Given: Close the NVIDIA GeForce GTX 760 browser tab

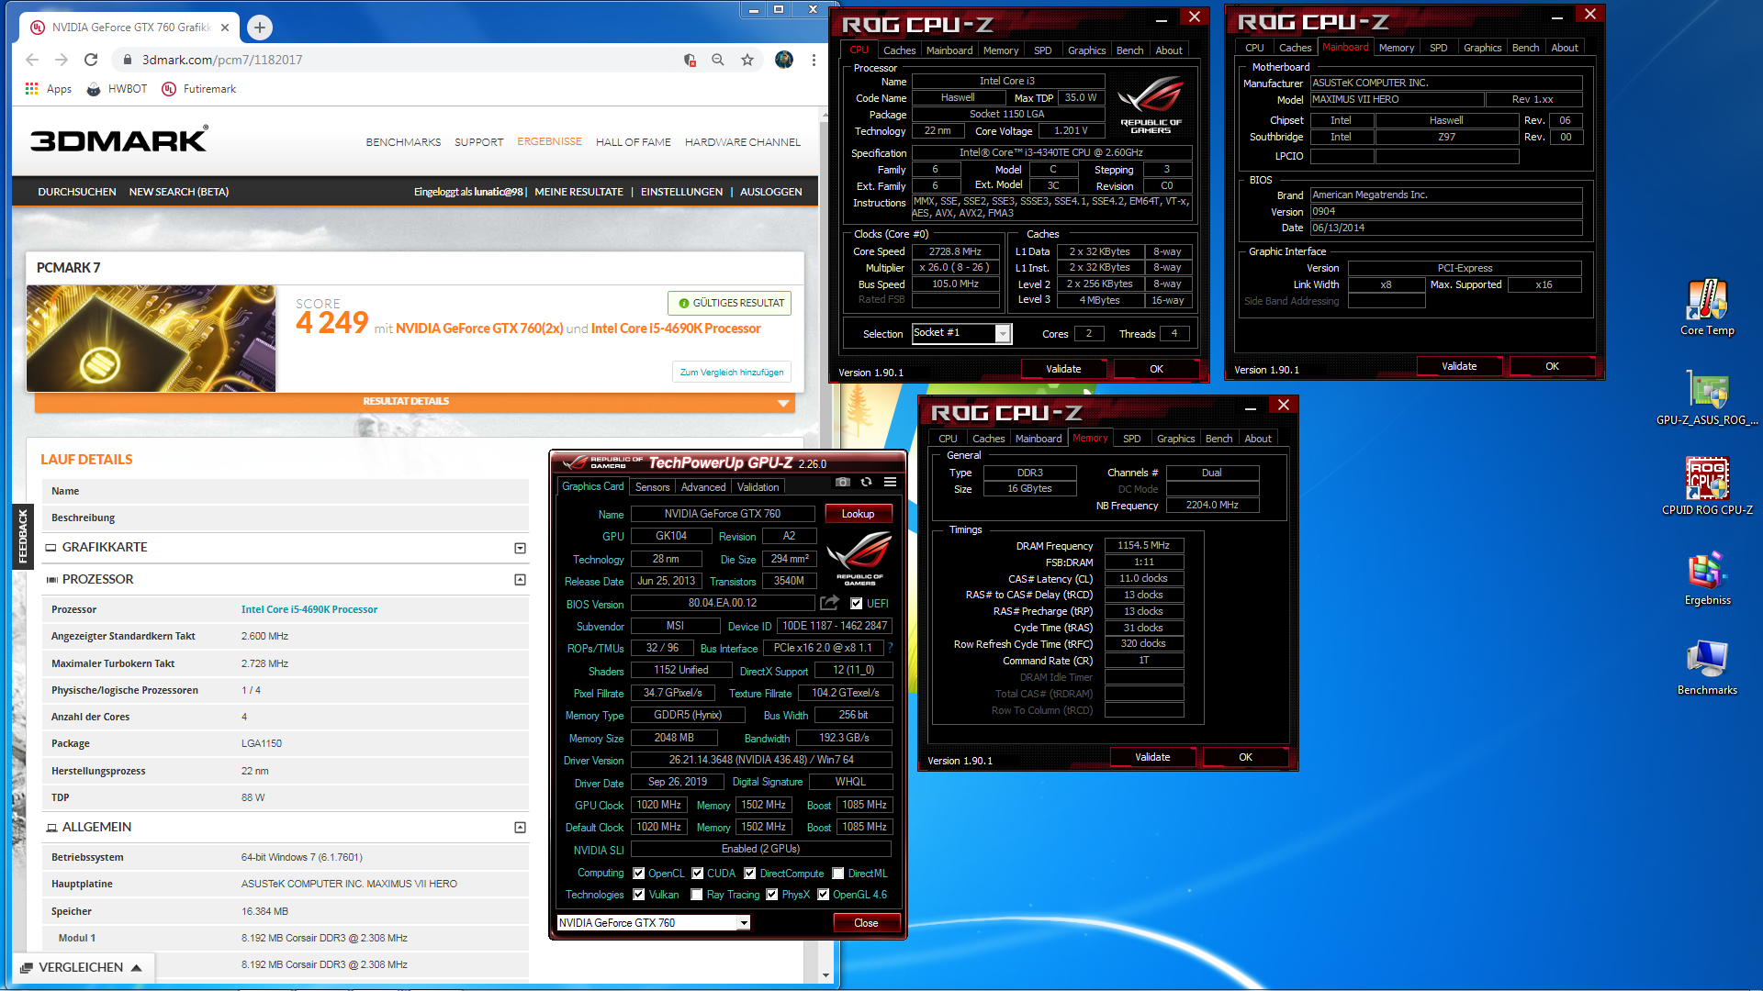Looking at the screenshot, I should click(x=225, y=28).
